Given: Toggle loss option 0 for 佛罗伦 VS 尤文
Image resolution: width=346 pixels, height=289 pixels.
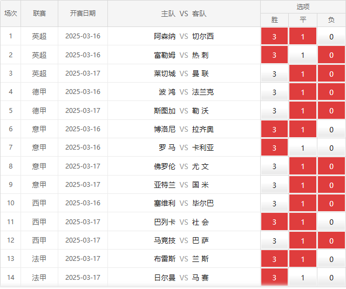Looking at the screenshot, I should click(x=331, y=166).
